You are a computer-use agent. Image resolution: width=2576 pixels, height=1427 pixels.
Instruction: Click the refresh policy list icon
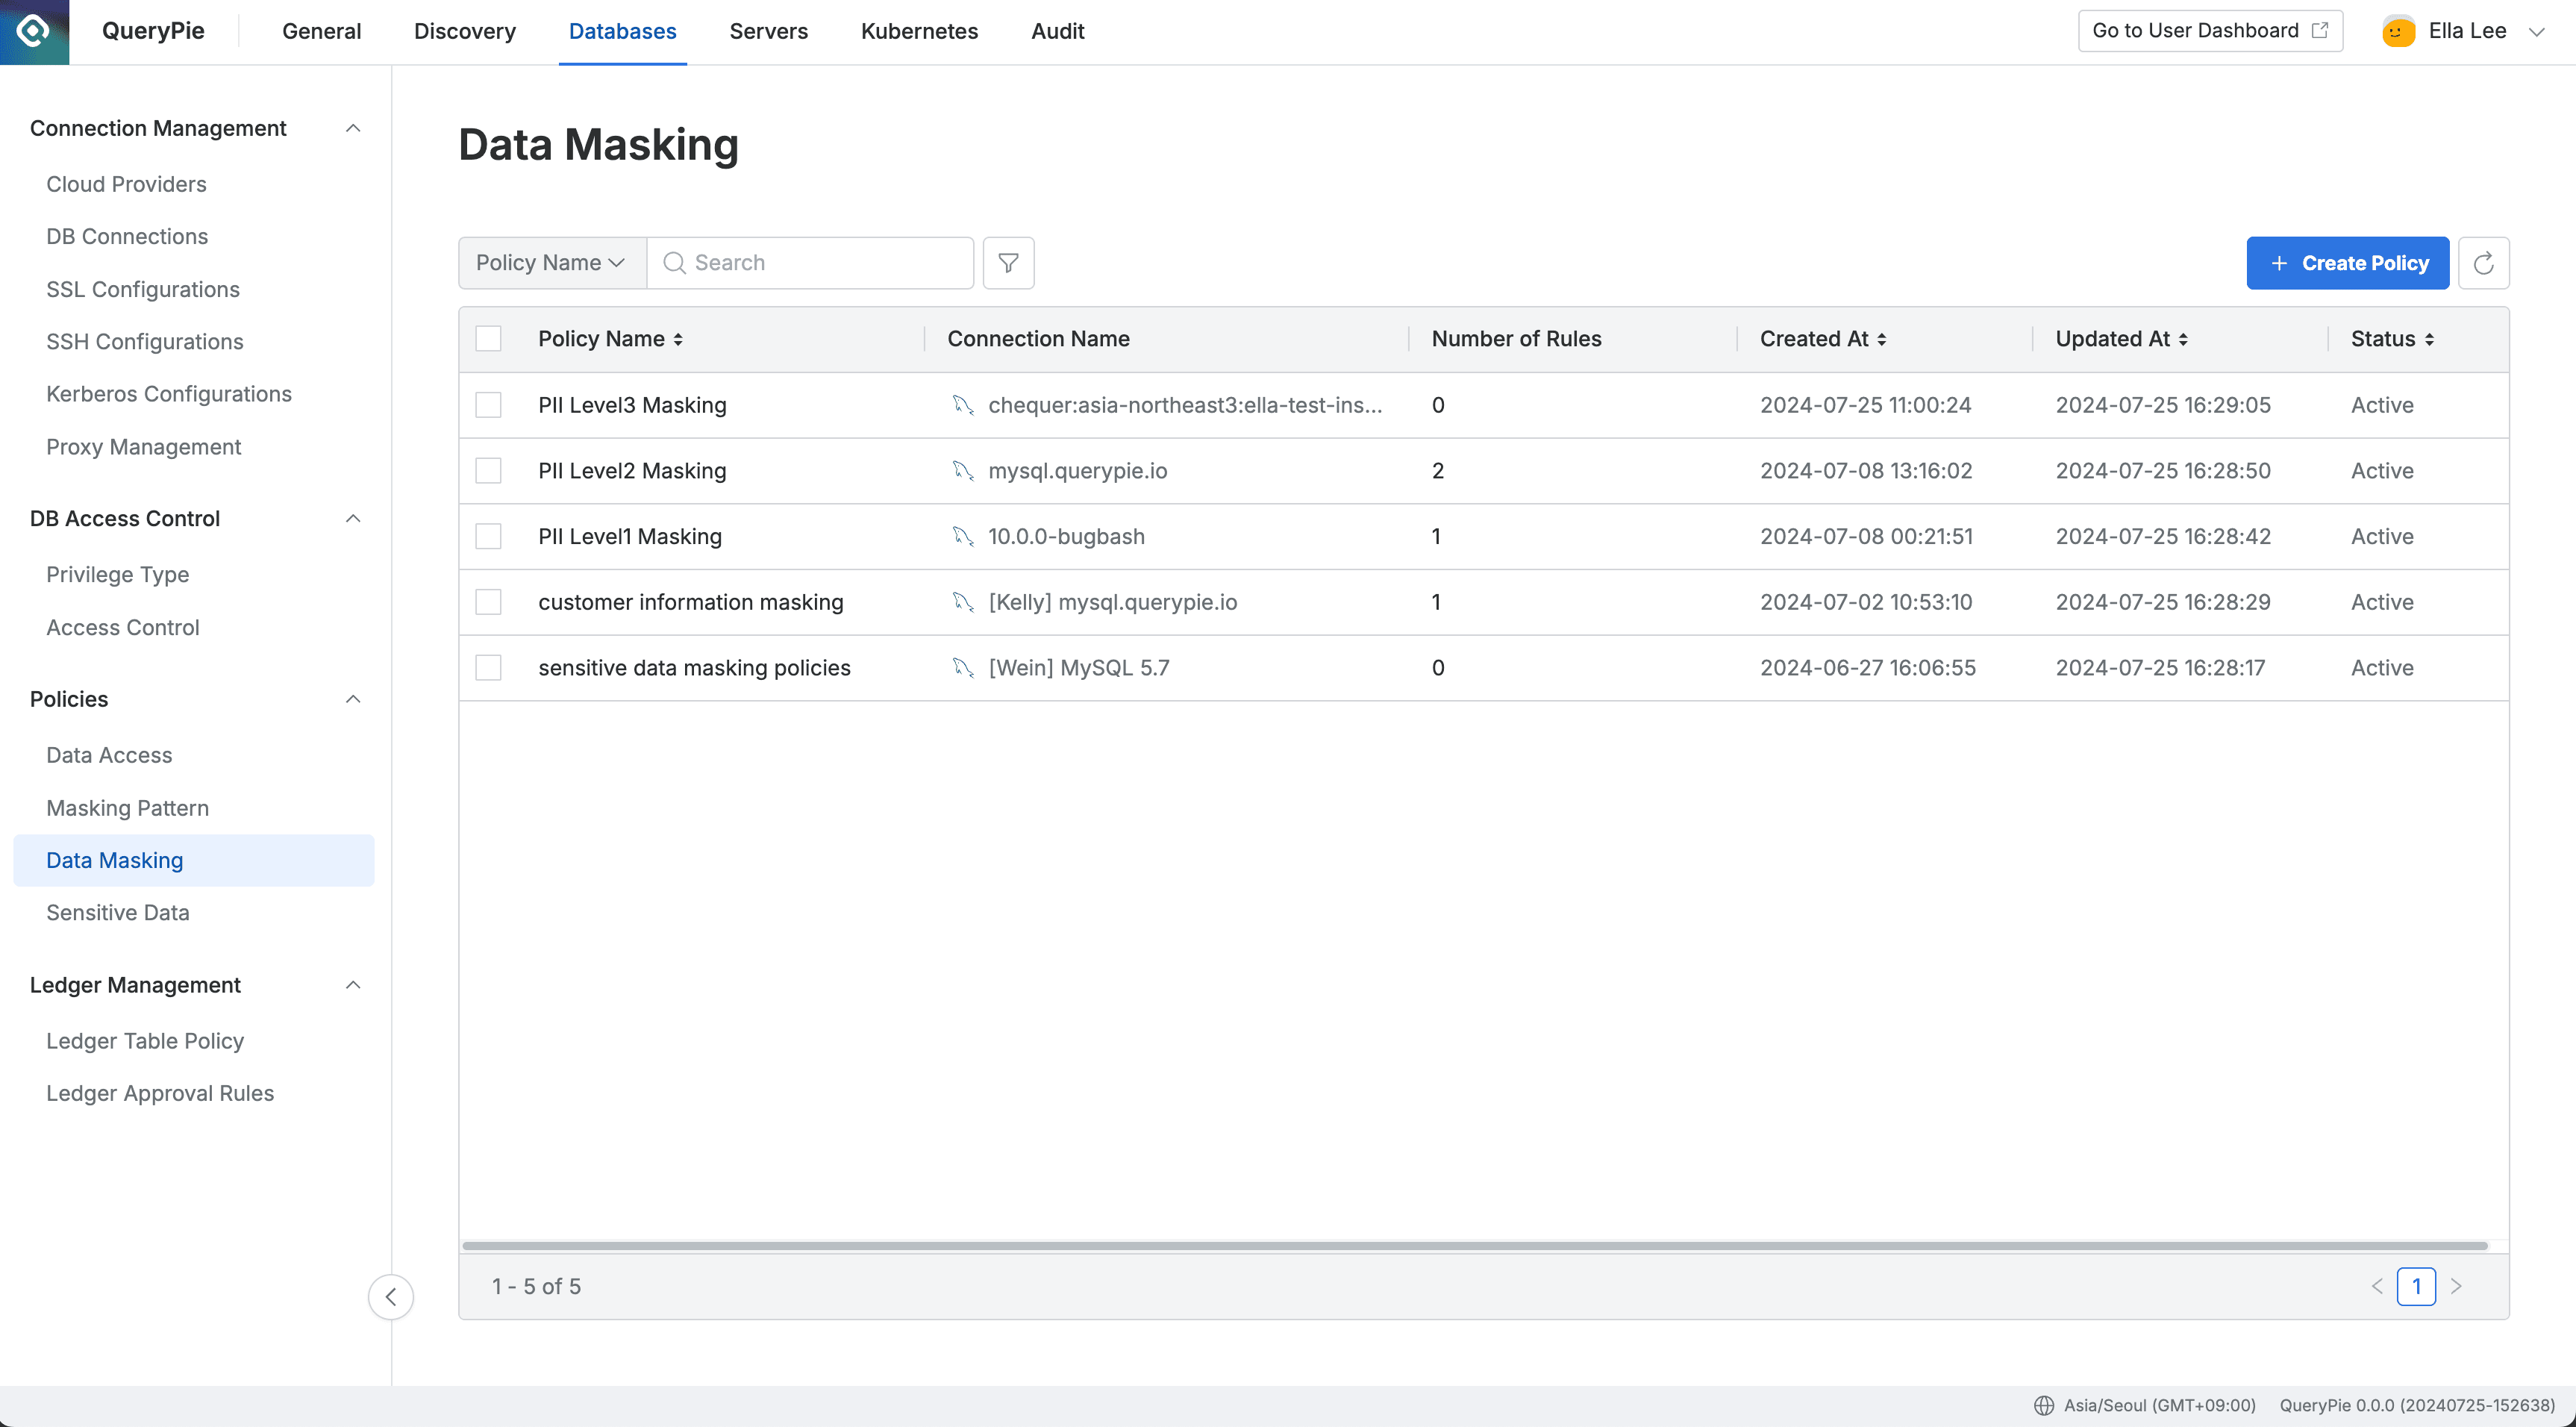tap(2484, 262)
